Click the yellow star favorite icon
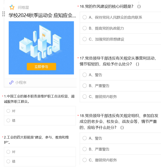The height and width of the screenshot is (168, 161). [x=12, y=7]
